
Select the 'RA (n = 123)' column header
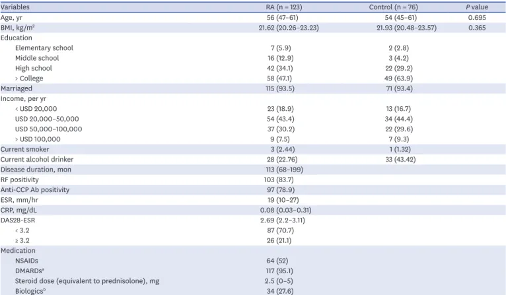tap(284, 7)
